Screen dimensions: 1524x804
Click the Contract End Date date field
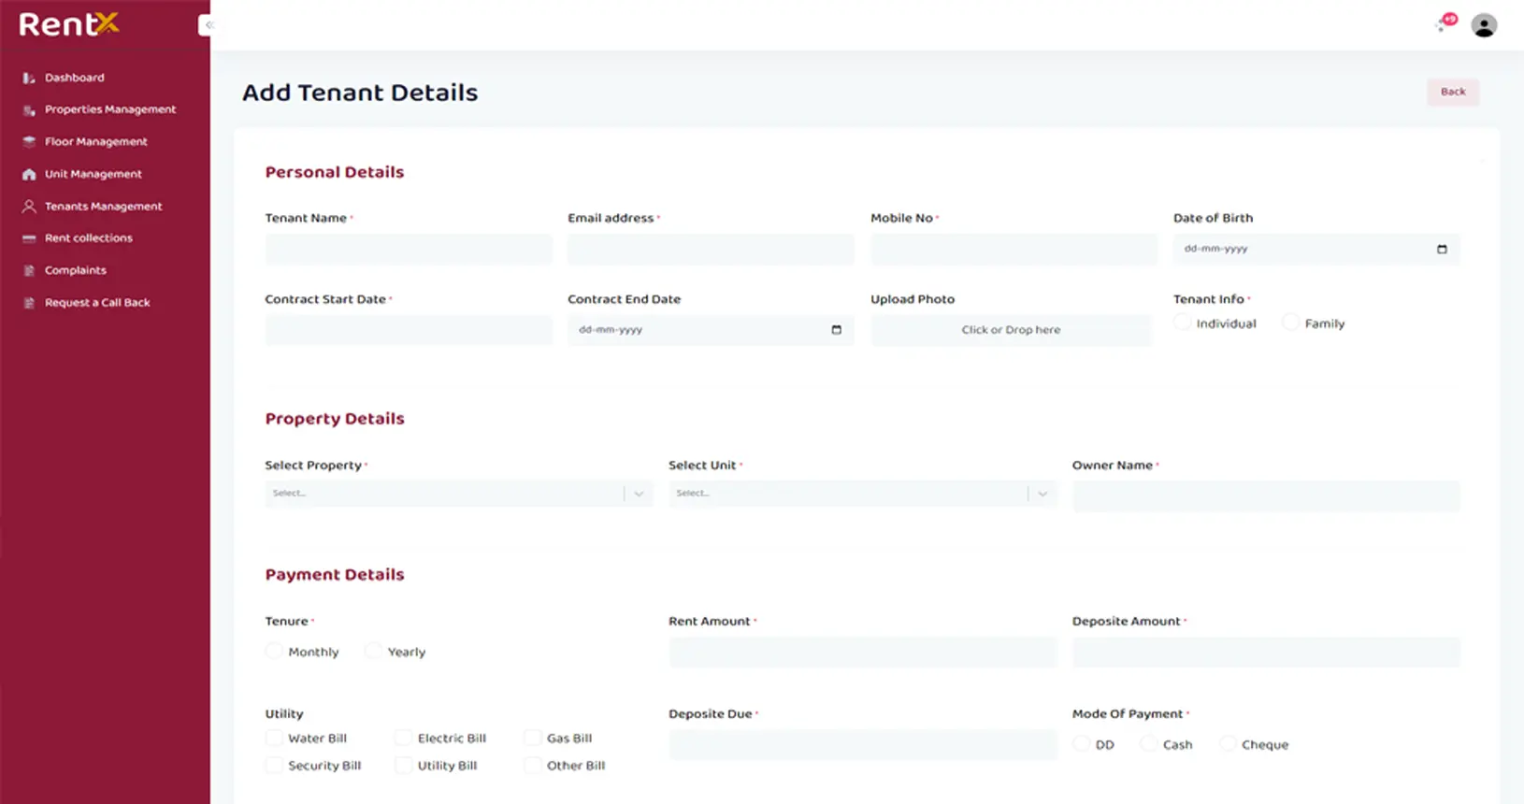(x=711, y=330)
